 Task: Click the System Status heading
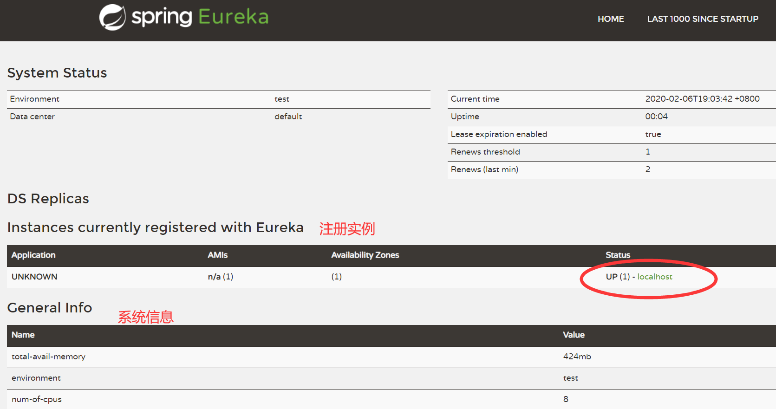(x=57, y=73)
